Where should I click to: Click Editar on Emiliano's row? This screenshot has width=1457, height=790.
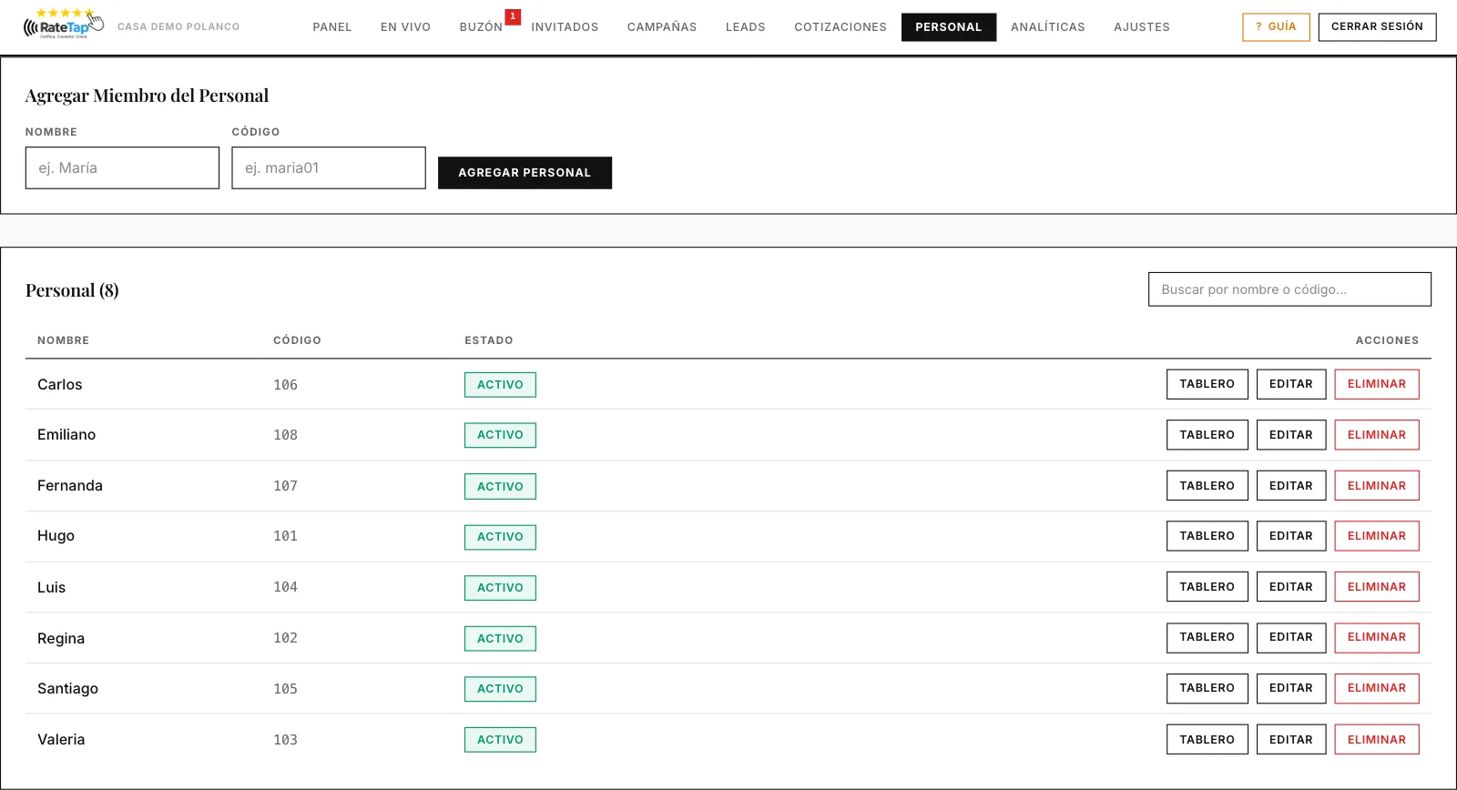pyautogui.click(x=1291, y=435)
